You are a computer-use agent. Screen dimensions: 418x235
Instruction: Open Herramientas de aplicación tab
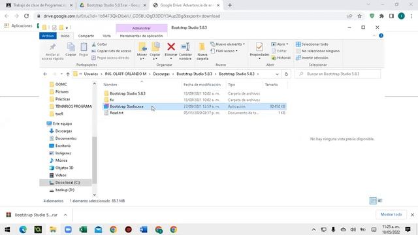point(141,36)
